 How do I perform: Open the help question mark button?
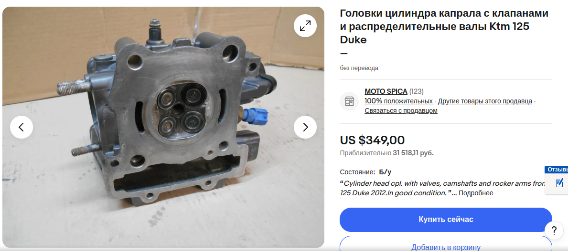[554, 231]
